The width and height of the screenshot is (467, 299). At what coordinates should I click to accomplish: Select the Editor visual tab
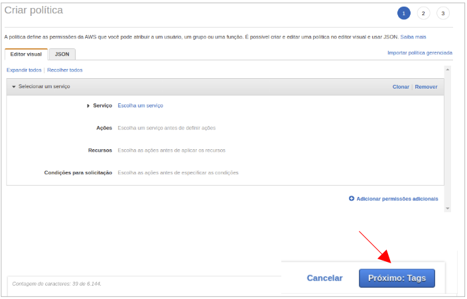26,54
